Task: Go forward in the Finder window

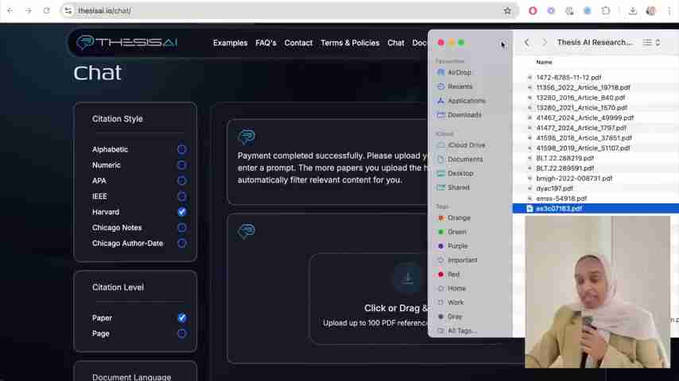Action: click(545, 42)
